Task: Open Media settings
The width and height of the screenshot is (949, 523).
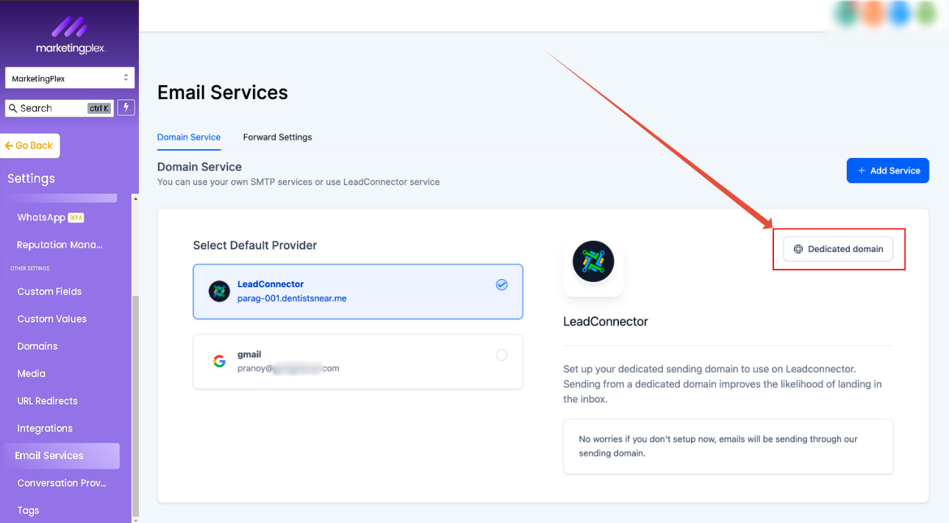Action: 32,373
